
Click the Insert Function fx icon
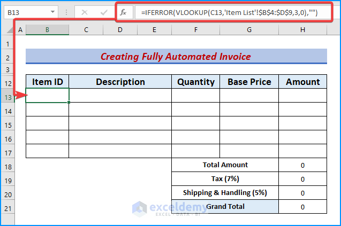pos(123,12)
